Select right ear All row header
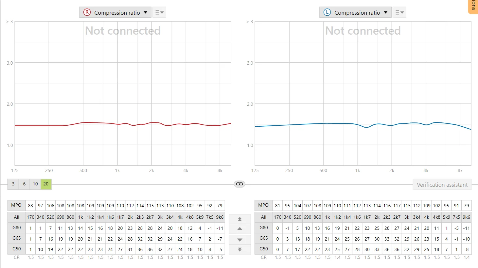Screen dimensions: 478x268 point(16,217)
